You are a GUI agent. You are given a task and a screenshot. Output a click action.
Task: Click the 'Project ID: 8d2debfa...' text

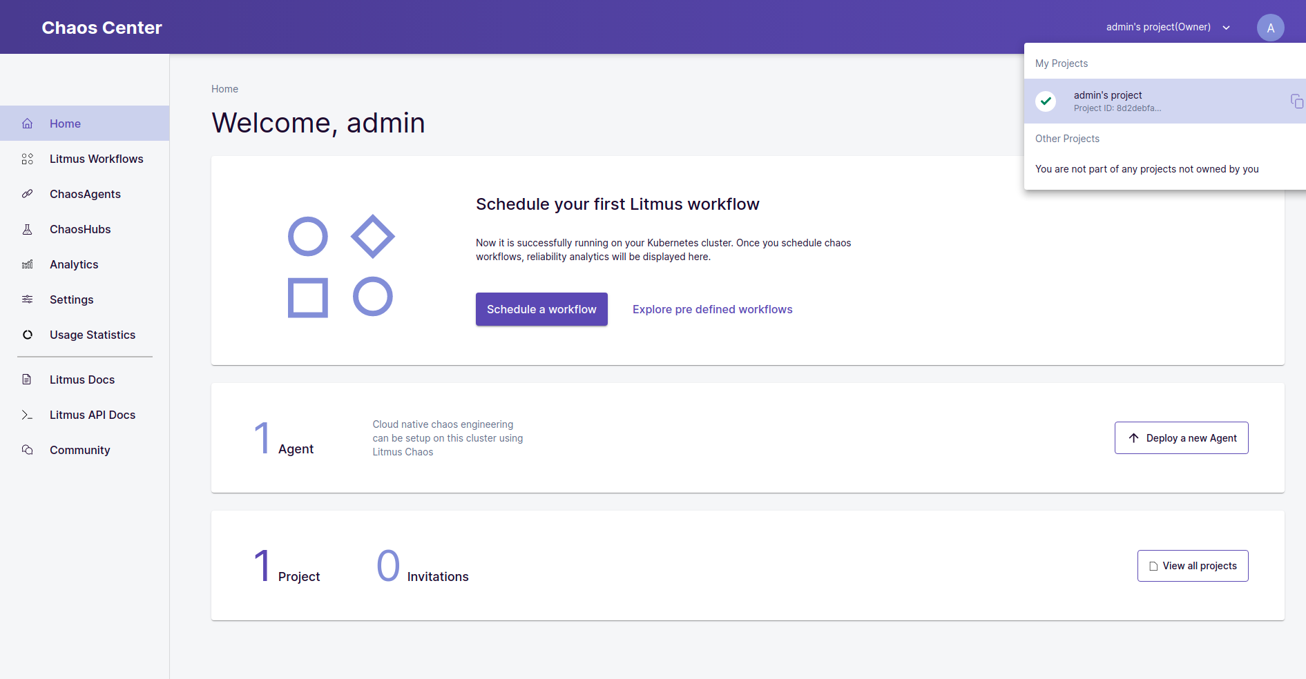pos(1117,108)
